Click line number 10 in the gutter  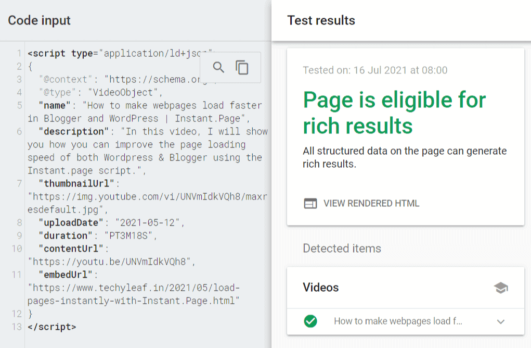[x=17, y=248]
